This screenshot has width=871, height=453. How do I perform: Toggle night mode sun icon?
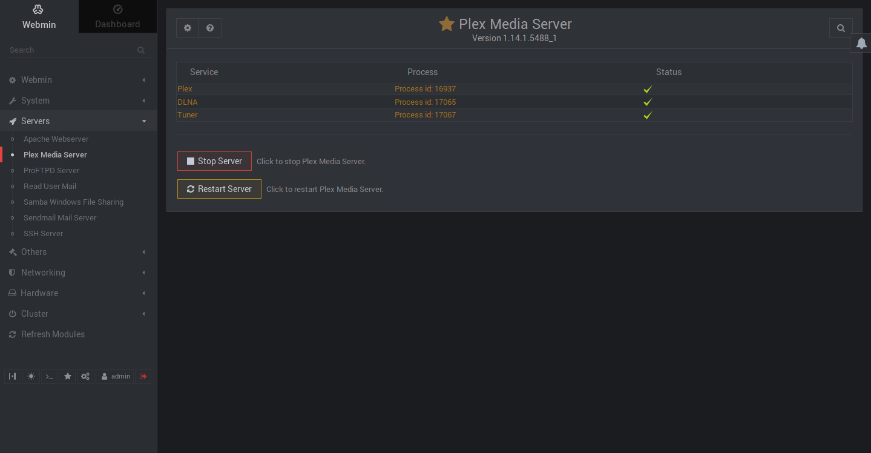click(31, 377)
